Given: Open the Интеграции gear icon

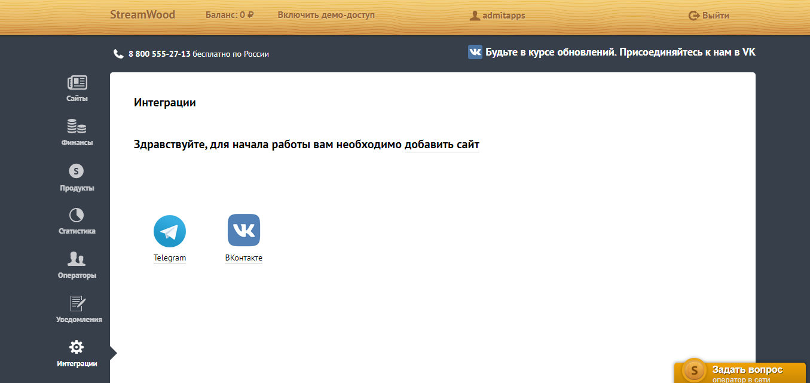Looking at the screenshot, I should pyautogui.click(x=77, y=347).
